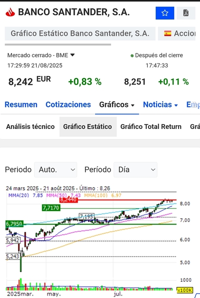Click the green after-hours status dot
This screenshot has height=298, width=200.
[132, 56]
